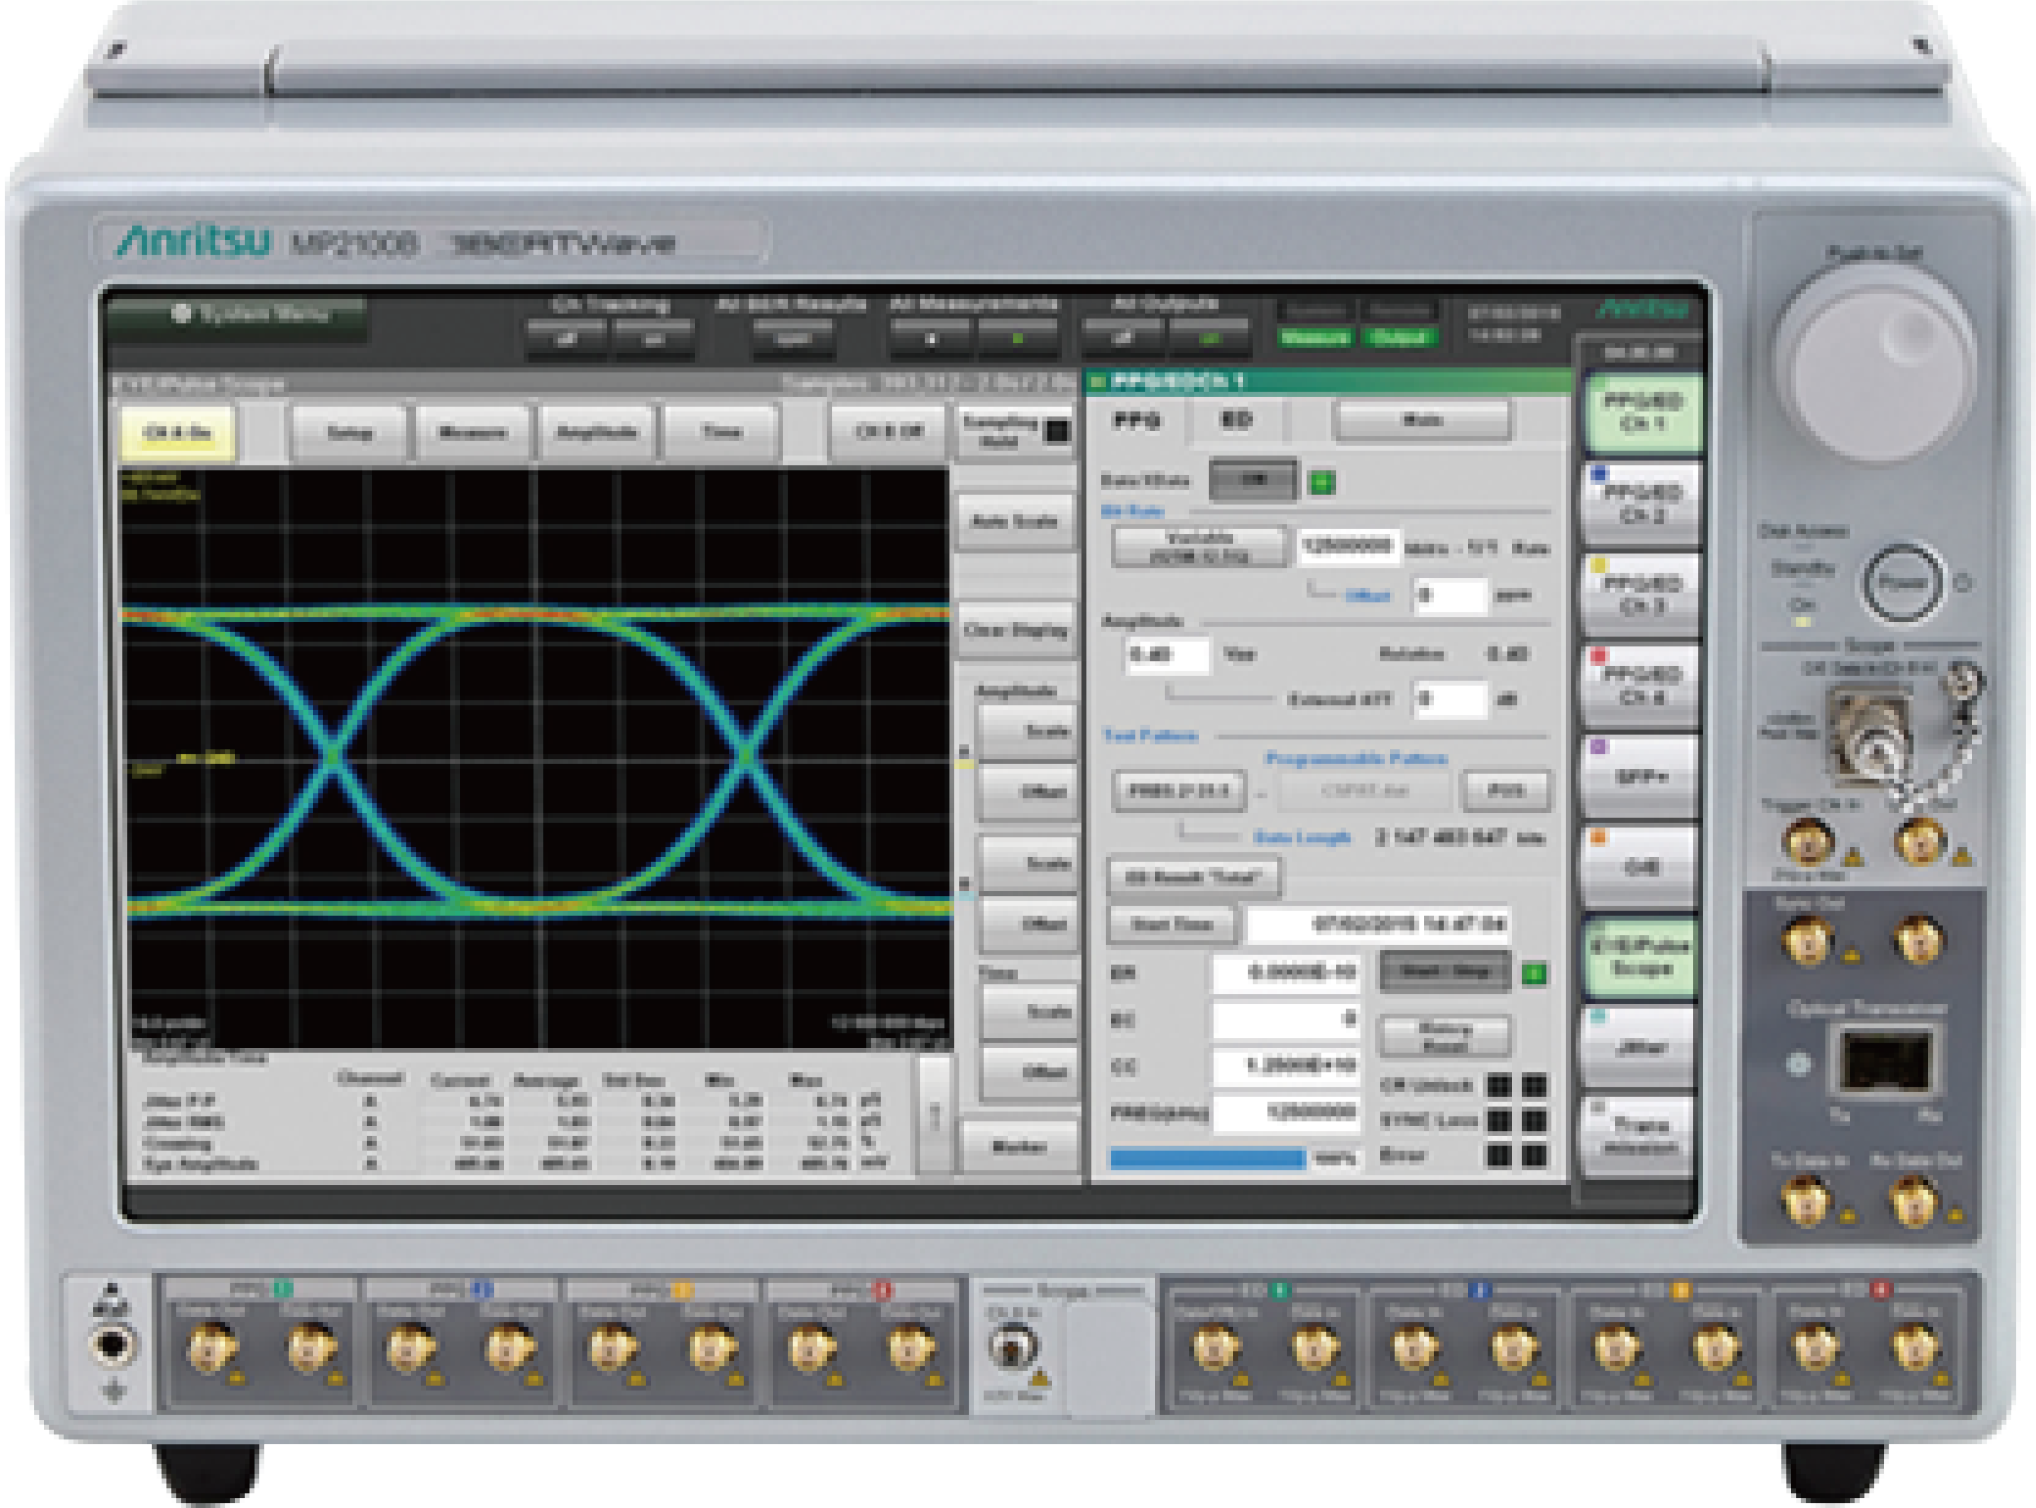Click the blue measurement progress bar
This screenshot has width=2036, height=1508.
pyautogui.click(x=1207, y=1158)
